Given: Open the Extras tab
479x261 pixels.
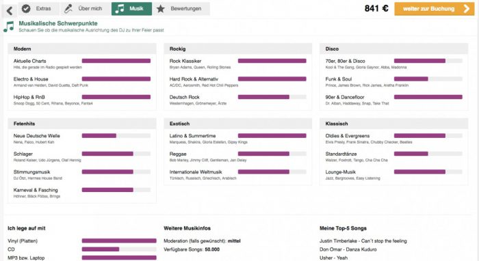Looking at the screenshot, I should (x=38, y=8).
